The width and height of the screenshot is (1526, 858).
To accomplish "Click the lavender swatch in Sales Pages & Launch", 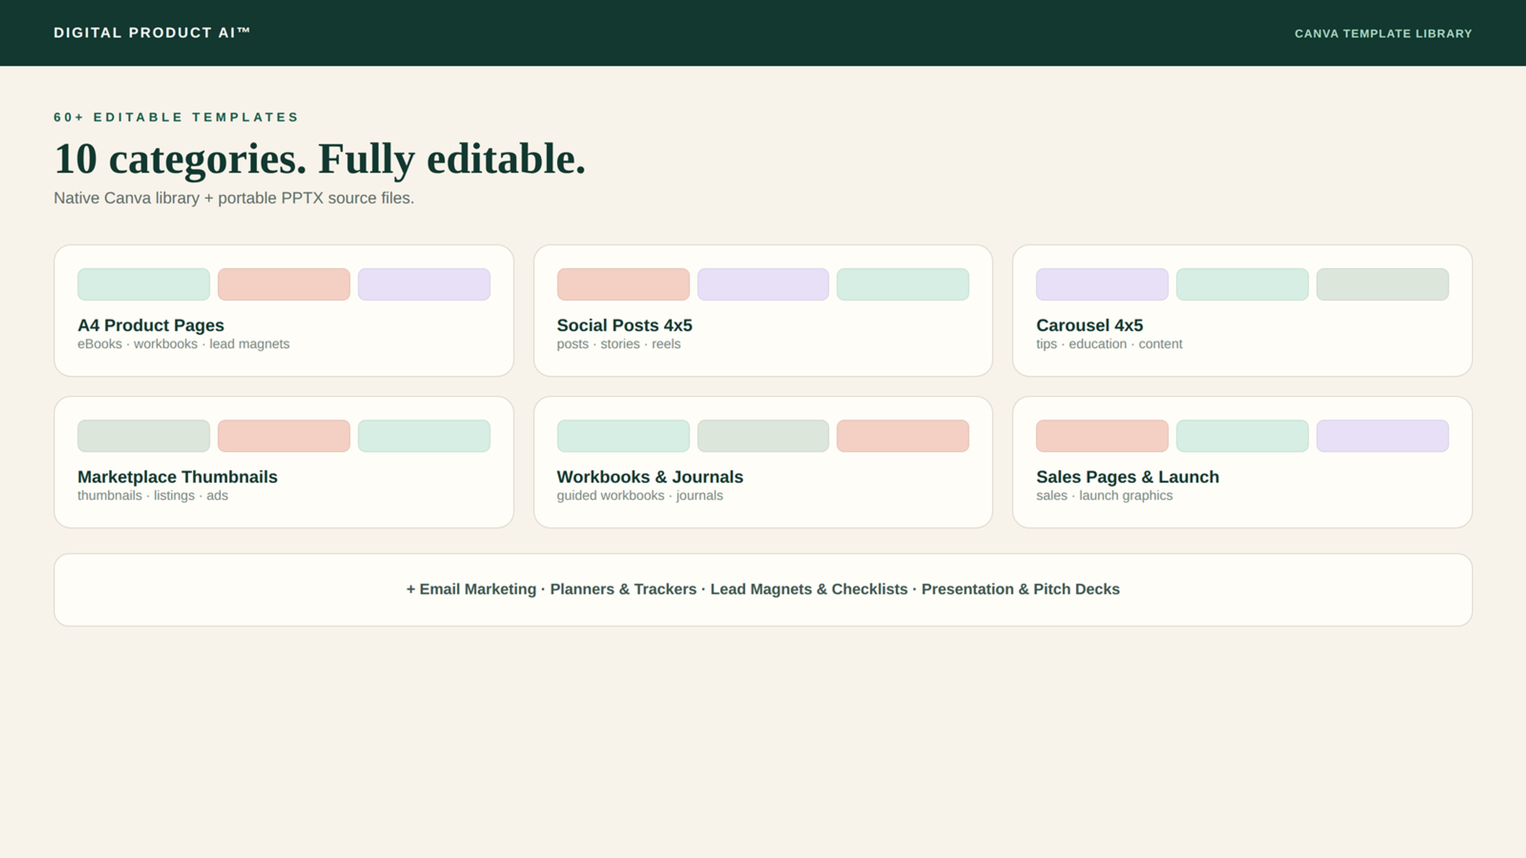I will pos(1382,436).
